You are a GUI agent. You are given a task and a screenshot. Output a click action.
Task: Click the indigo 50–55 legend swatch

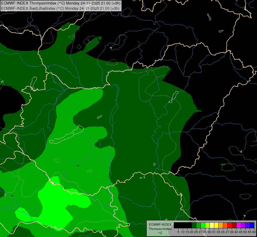coord(248,225)
